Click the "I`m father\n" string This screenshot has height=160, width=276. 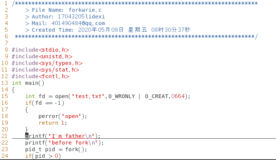point(72,136)
